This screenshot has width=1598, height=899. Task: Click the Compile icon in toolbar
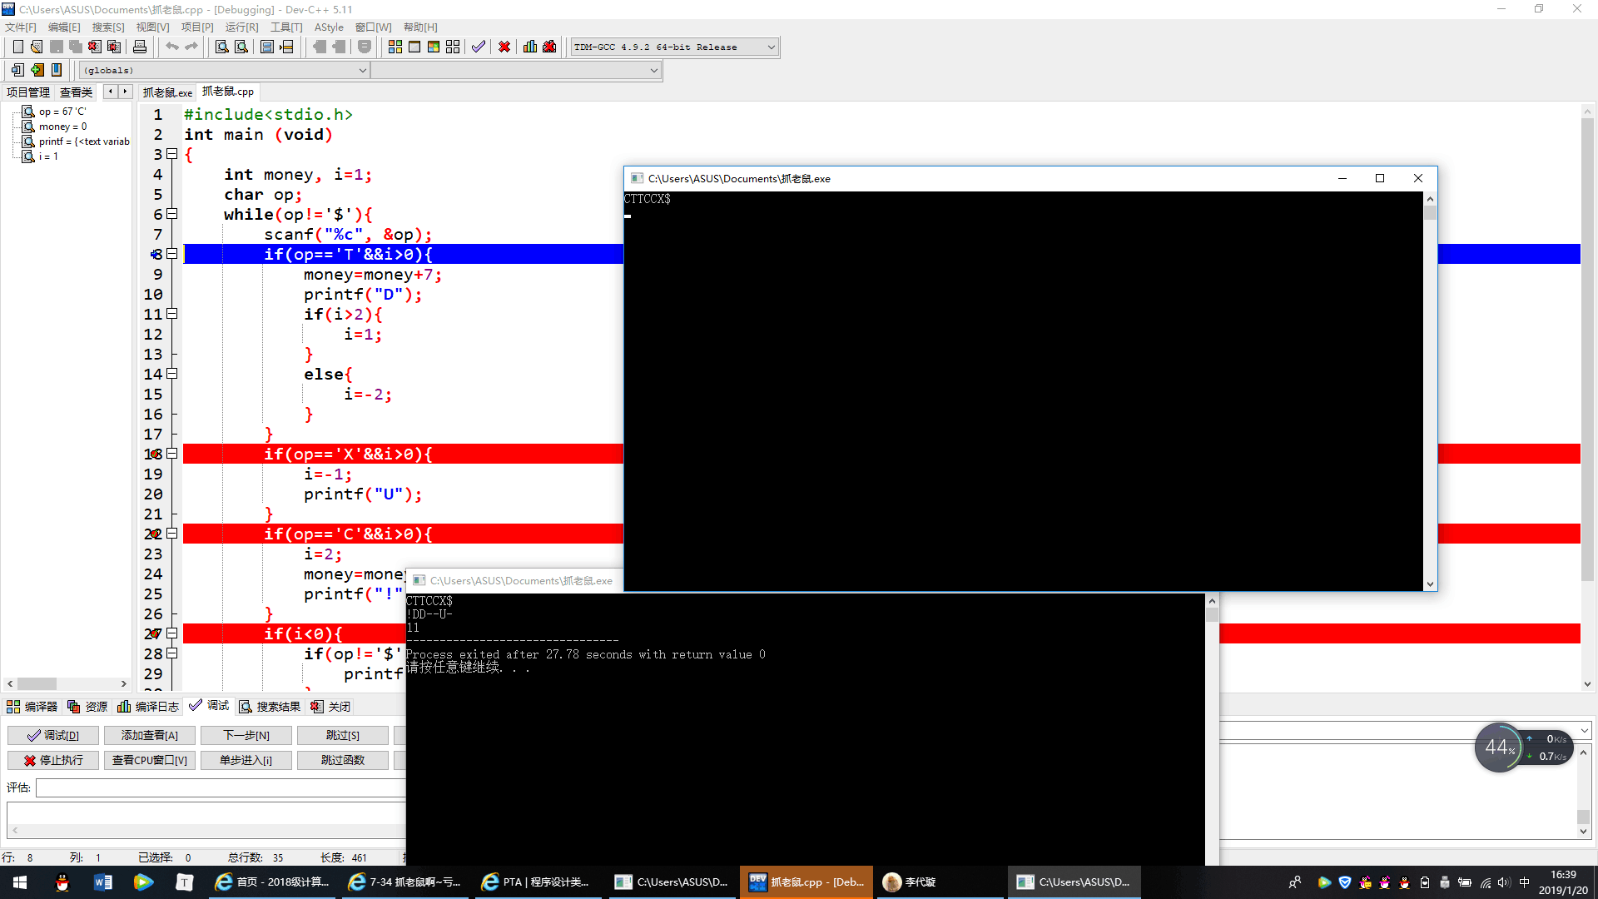[395, 47]
